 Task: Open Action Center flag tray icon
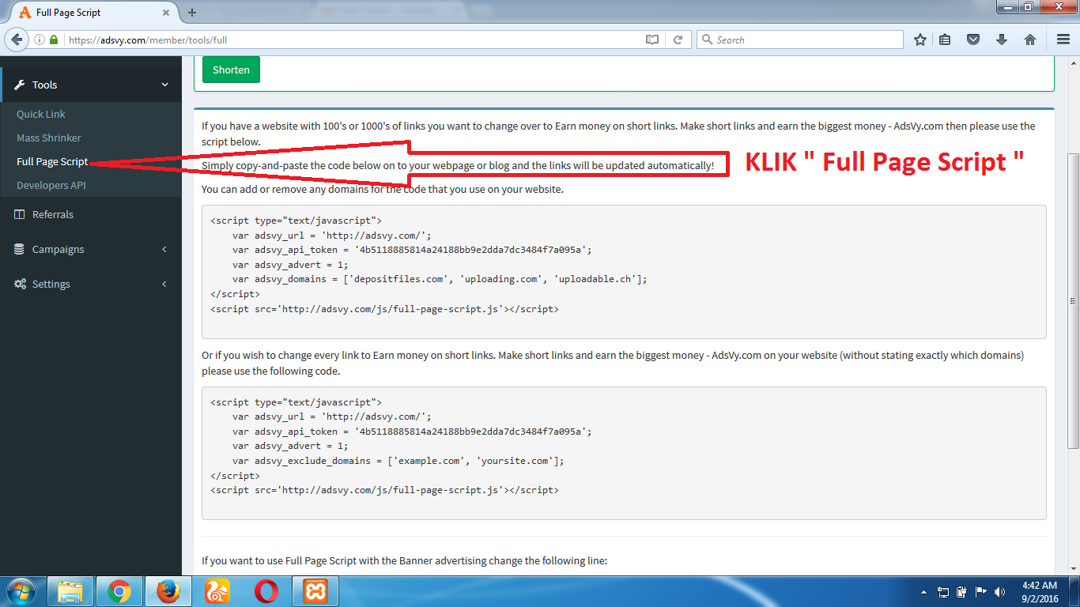click(981, 592)
